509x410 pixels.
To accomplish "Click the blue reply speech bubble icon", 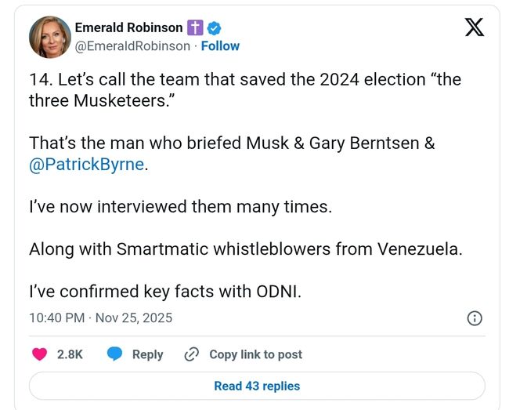I will [x=115, y=354].
